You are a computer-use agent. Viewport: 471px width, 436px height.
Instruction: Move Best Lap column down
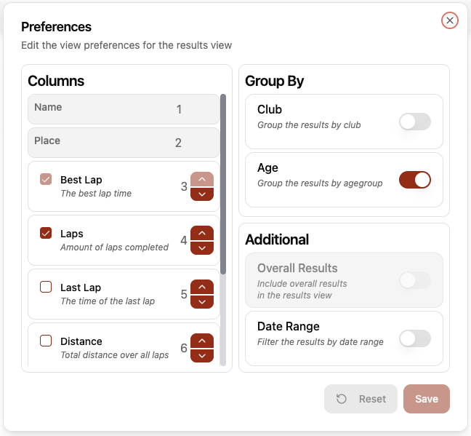(x=202, y=194)
